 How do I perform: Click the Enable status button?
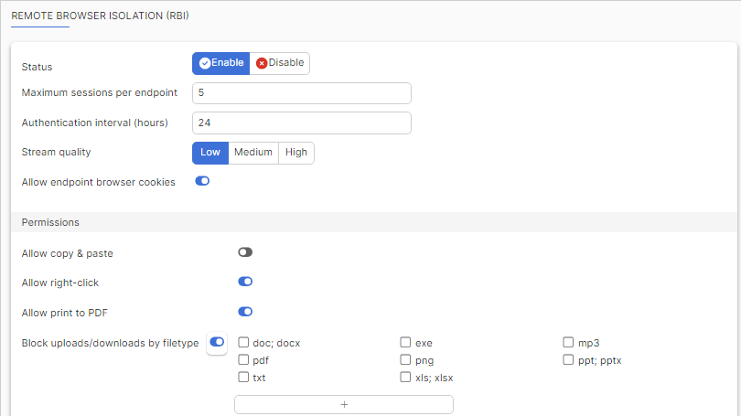pyautogui.click(x=220, y=63)
